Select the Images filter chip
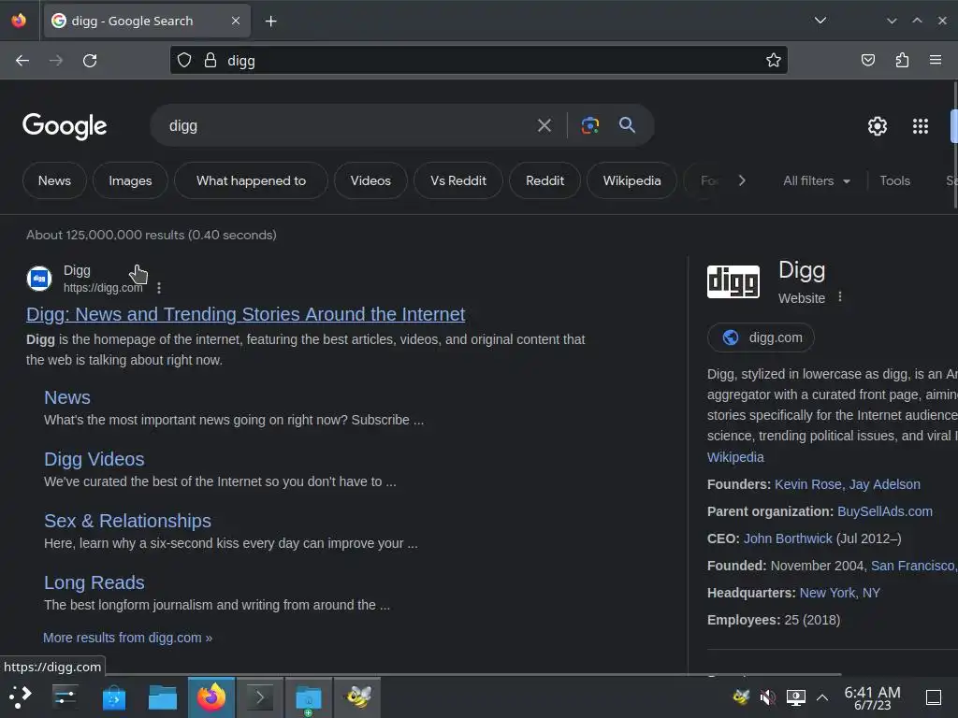Screen dimensions: 958x718 pos(130,180)
